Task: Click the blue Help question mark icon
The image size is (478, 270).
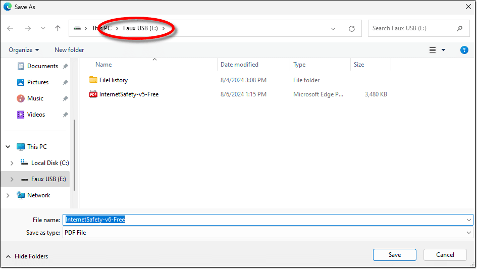Action: pyautogui.click(x=464, y=50)
